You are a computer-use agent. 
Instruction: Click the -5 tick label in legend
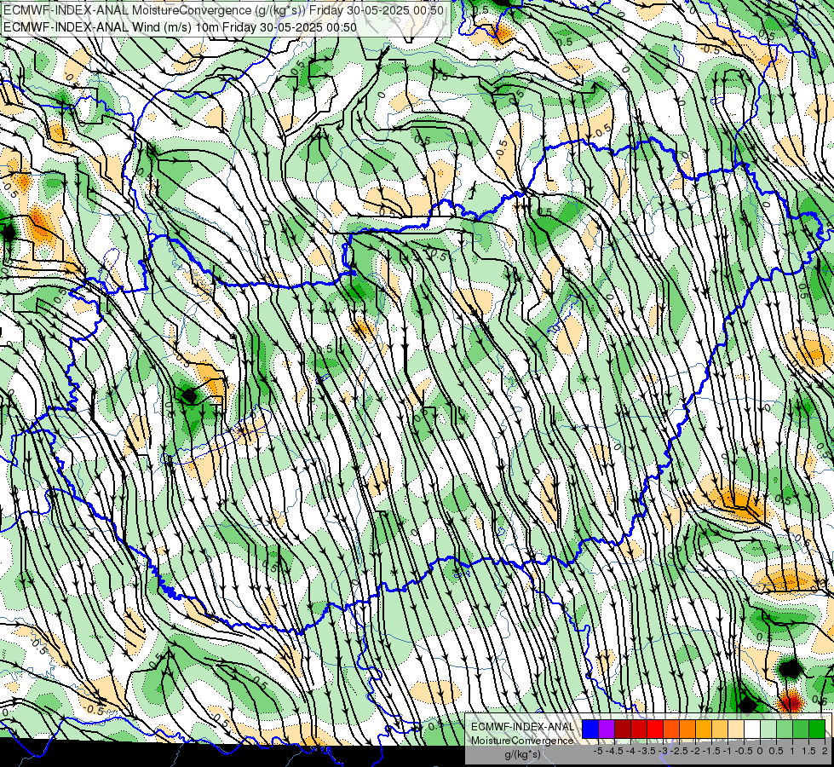pos(598,751)
